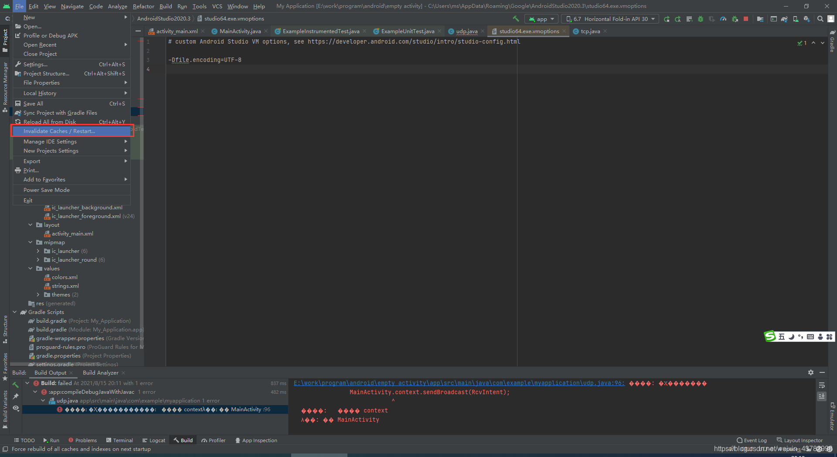837x457 pixels.
Task: Switch to the Build Analyzer tab
Action: pyautogui.click(x=101, y=373)
